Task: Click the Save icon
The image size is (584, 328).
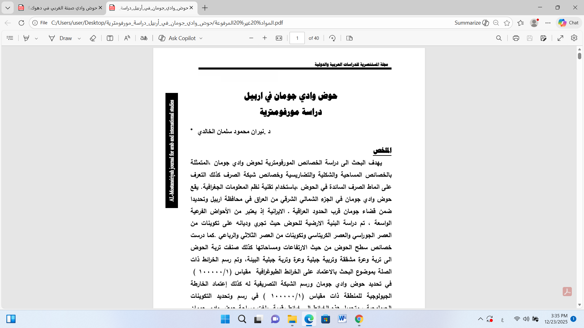Action: pyautogui.click(x=530, y=38)
